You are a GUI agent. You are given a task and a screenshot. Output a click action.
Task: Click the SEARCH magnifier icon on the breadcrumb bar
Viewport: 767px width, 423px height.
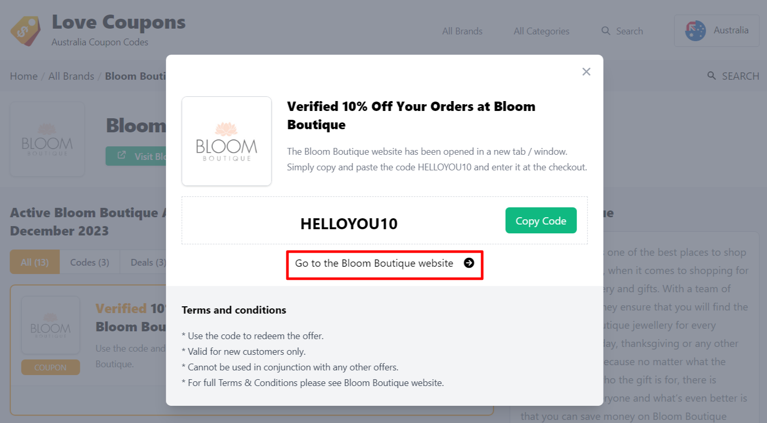[x=712, y=76]
